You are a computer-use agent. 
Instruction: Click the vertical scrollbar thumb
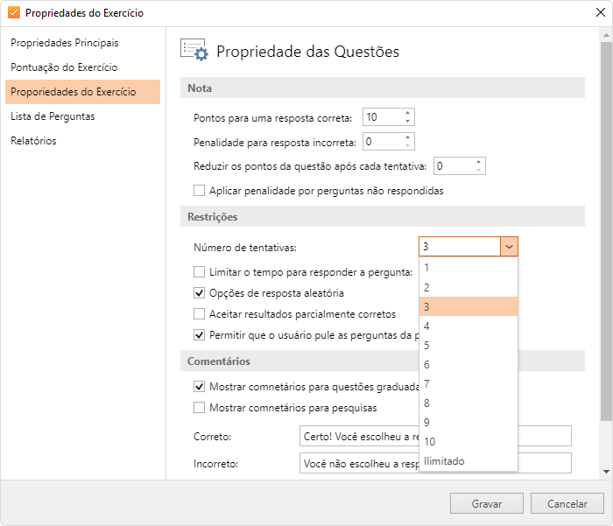pos(606,231)
